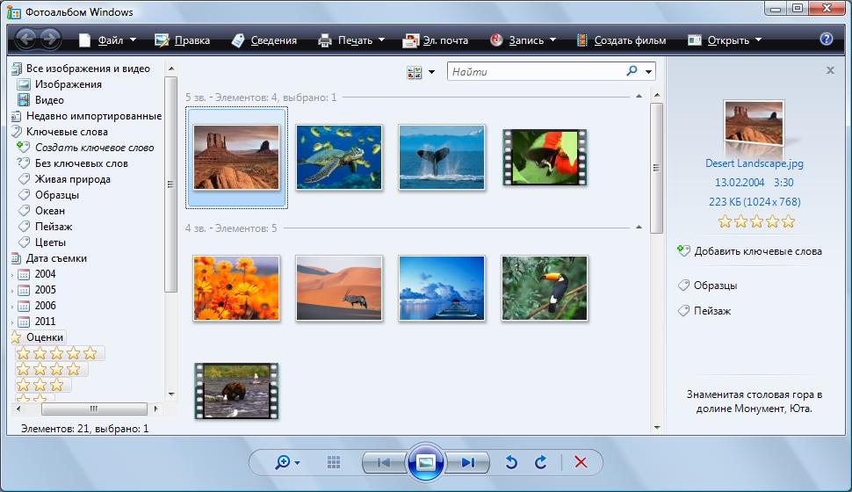Expand the 2004 year node
Screen dimensions: 852x492
click(x=12, y=274)
